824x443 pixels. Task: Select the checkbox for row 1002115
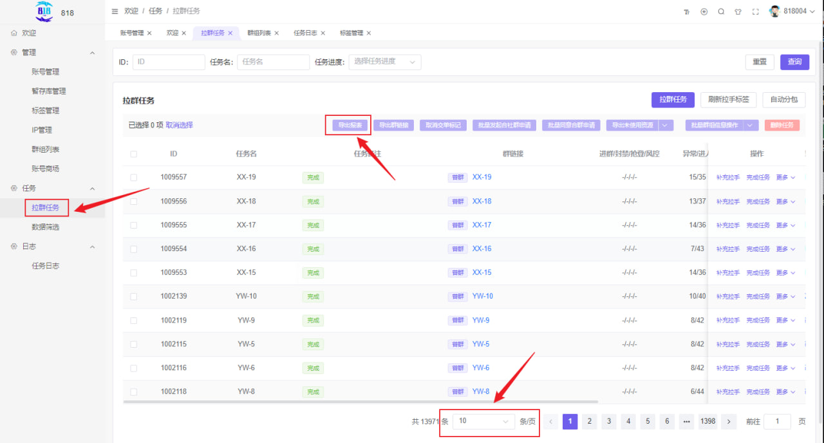point(134,344)
